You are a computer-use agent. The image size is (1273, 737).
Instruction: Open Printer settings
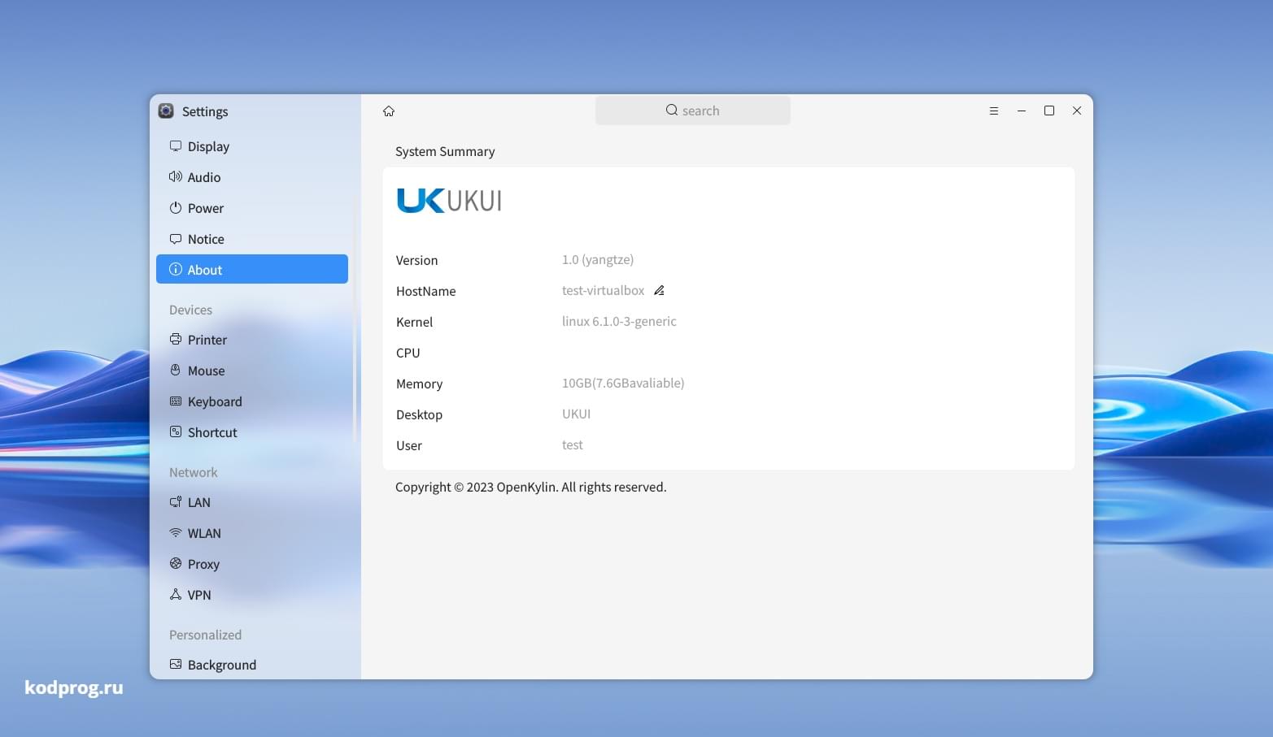point(252,340)
